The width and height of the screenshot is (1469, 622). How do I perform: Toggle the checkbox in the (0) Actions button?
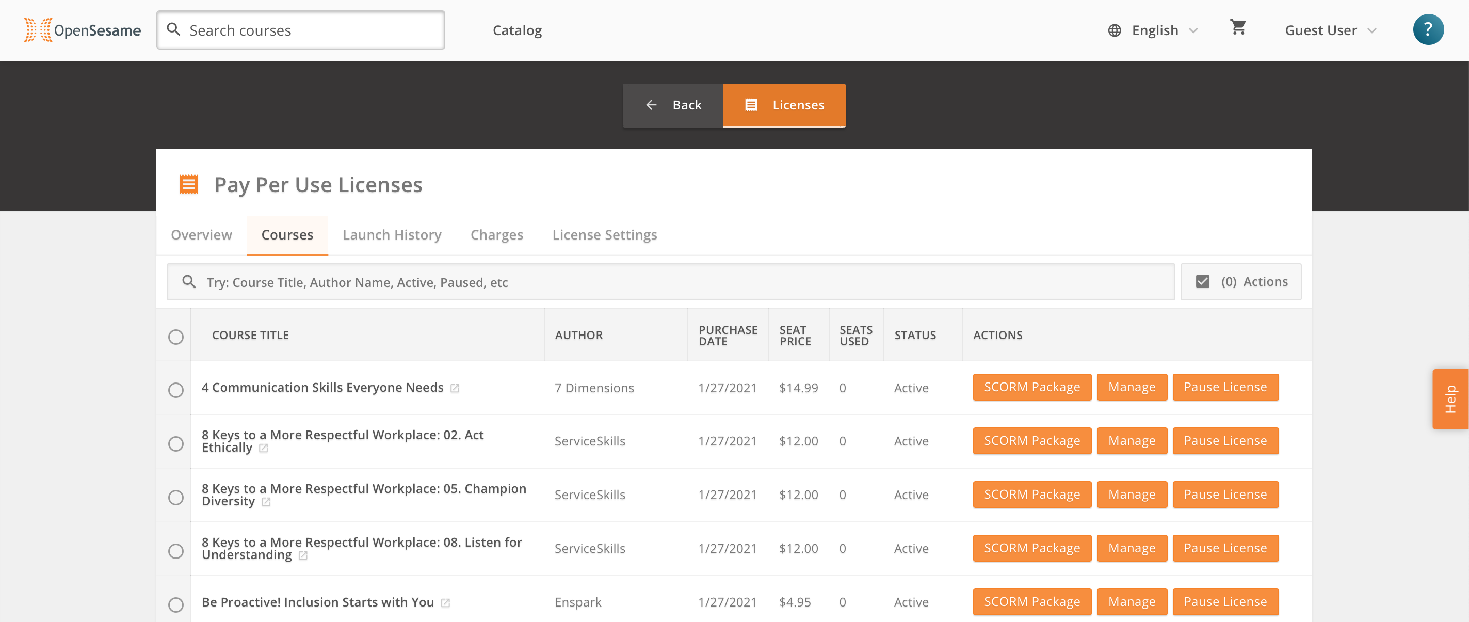click(x=1202, y=282)
